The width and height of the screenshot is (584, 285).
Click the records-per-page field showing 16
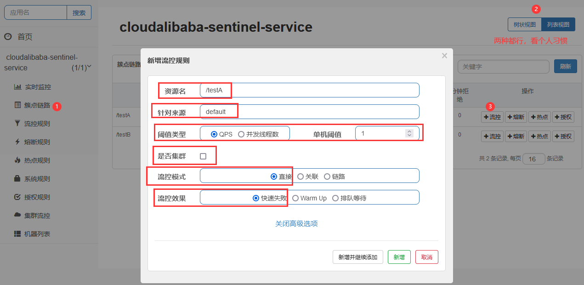pos(534,159)
